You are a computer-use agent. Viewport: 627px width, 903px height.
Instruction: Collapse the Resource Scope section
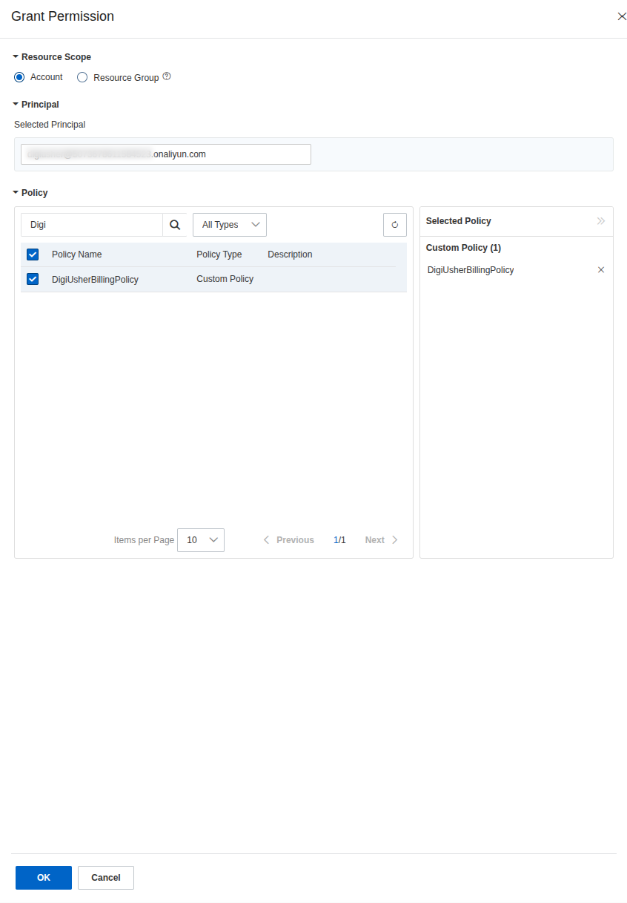pos(16,56)
